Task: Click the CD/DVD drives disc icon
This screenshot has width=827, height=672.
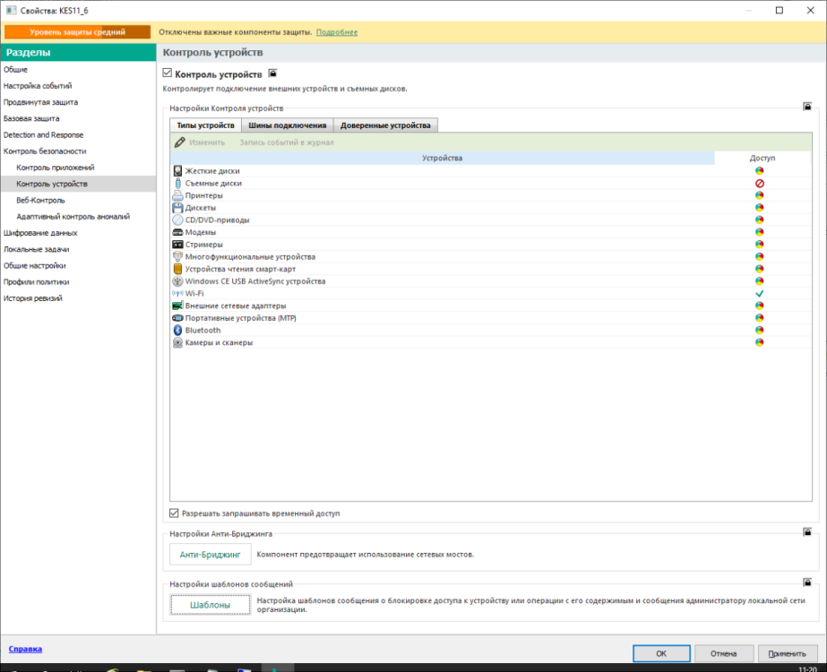Action: tap(177, 220)
